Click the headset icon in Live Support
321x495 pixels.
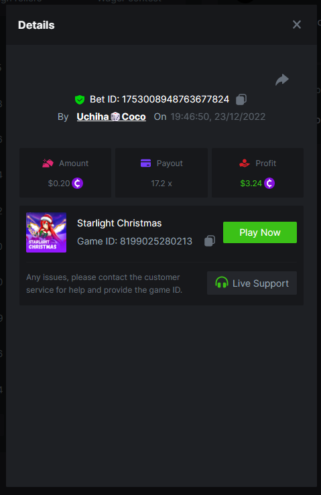pos(221,283)
